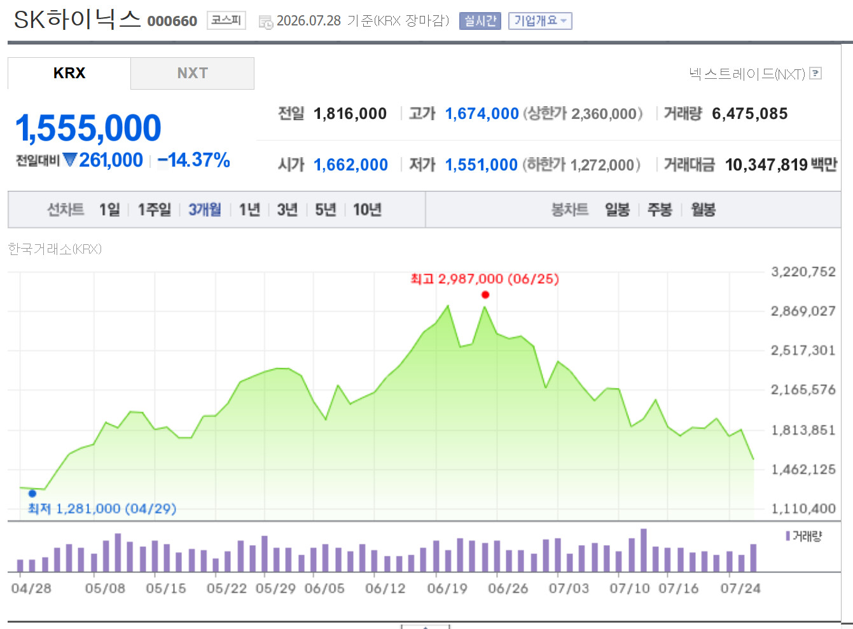Click the x-axis date 06/05

click(x=324, y=588)
